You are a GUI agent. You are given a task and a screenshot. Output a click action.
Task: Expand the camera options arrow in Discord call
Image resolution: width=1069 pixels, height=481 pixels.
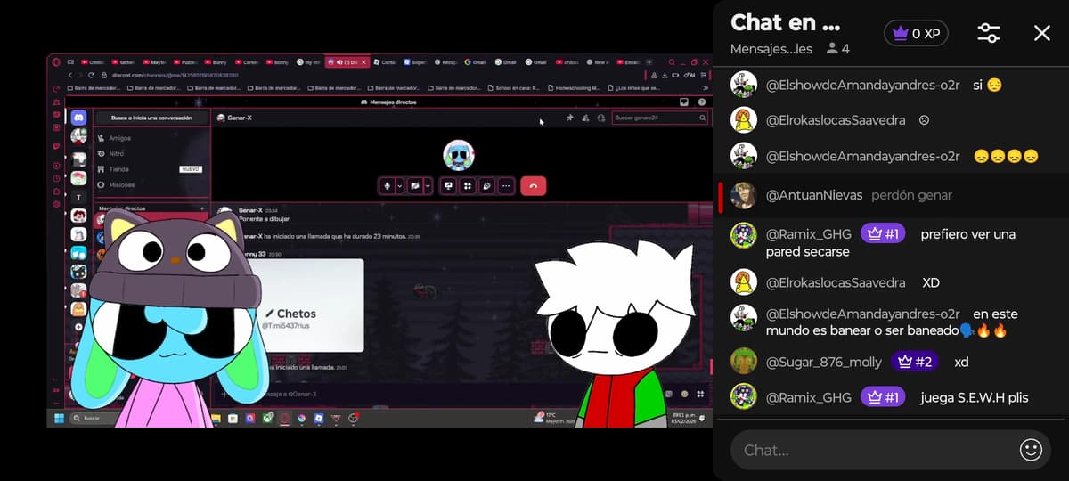click(428, 185)
